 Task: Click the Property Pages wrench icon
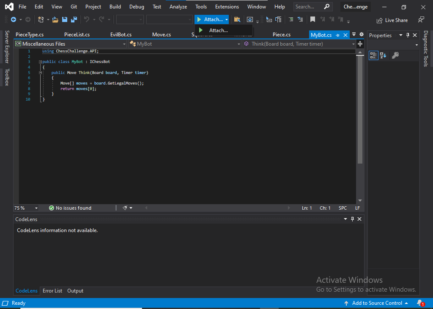tap(395, 55)
